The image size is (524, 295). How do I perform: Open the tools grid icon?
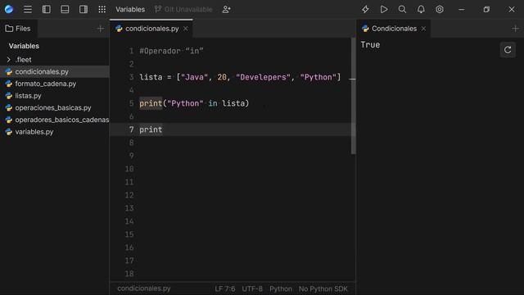102,9
